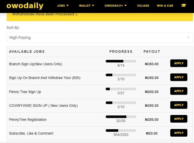Image resolution: width=194 pixels, height=143 pixels.
Task: Click the PAYOUT column header
Action: [152, 52]
